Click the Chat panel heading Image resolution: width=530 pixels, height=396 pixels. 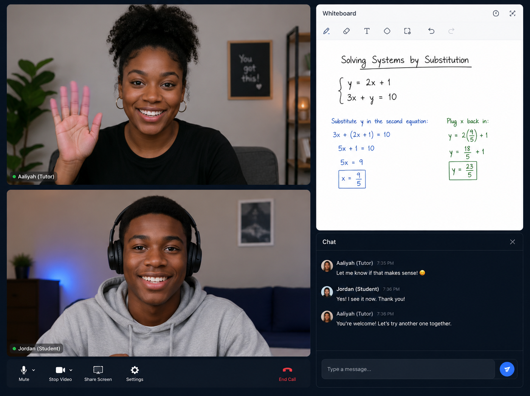pyautogui.click(x=329, y=242)
